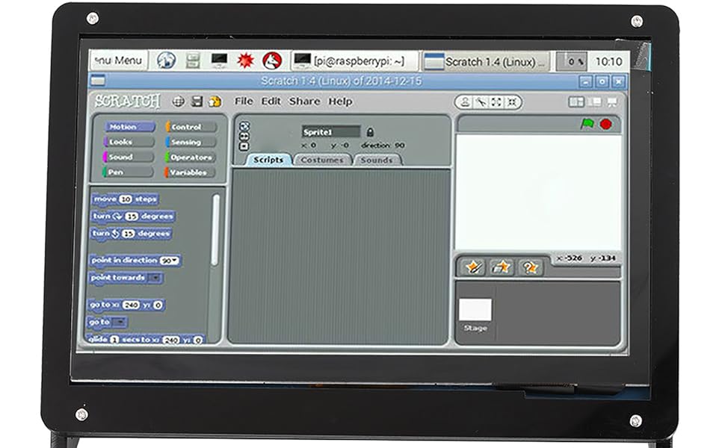Click the globe language icon in Scratch
725x448 pixels.
[x=179, y=102]
